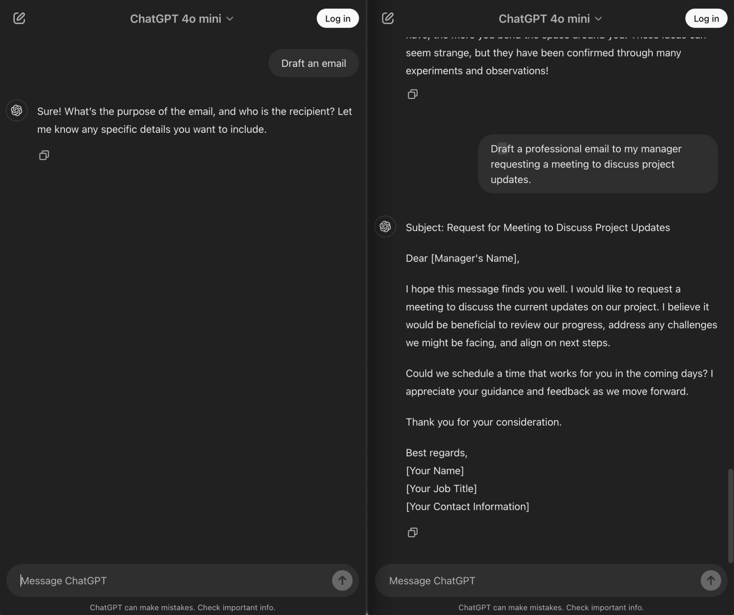
Task: Click send arrow in left pane
Action: coord(342,581)
